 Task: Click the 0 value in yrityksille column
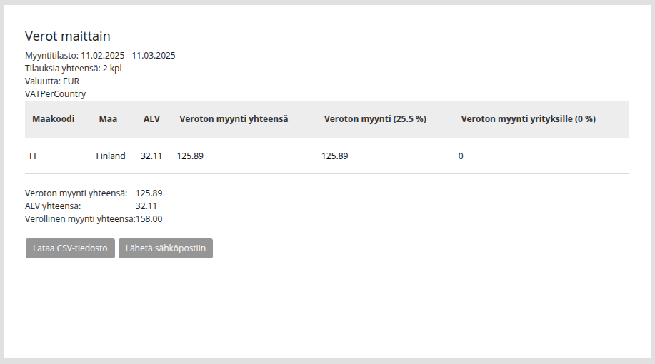[461, 156]
